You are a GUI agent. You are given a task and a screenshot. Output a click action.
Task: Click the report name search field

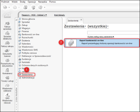[113, 33]
